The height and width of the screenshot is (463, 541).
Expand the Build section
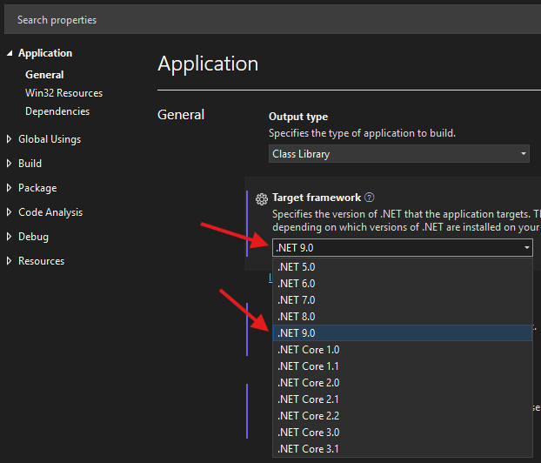click(x=9, y=164)
